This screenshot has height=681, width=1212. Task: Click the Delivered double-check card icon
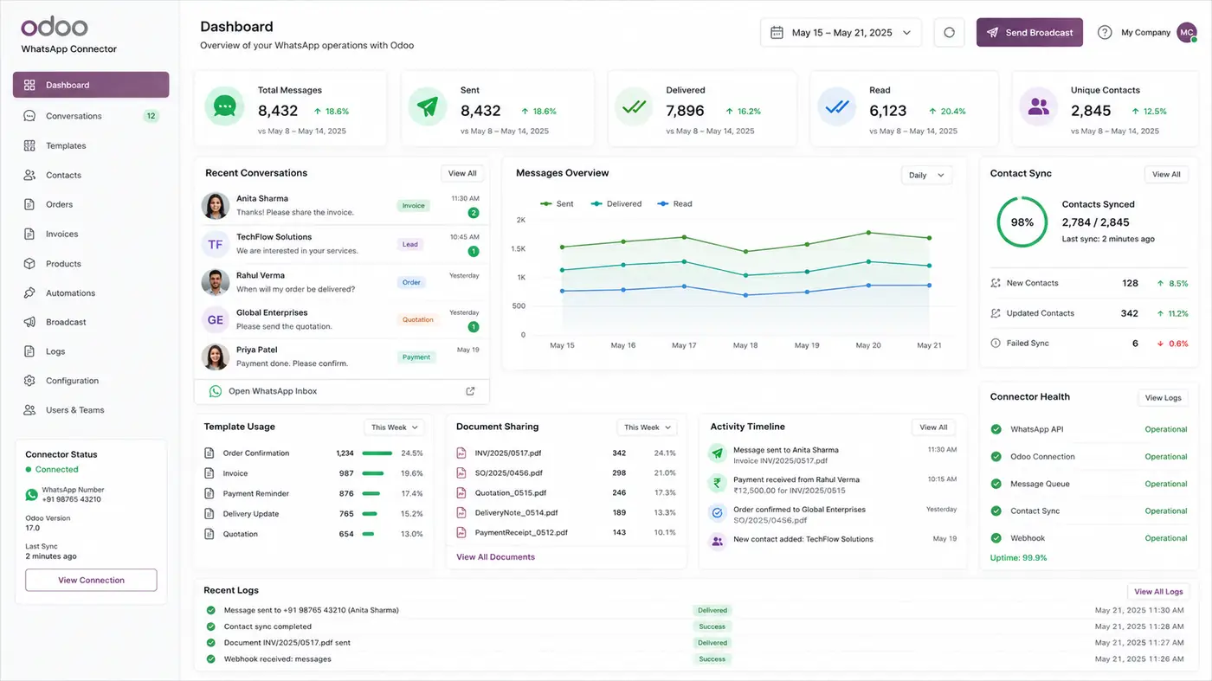tap(634, 106)
